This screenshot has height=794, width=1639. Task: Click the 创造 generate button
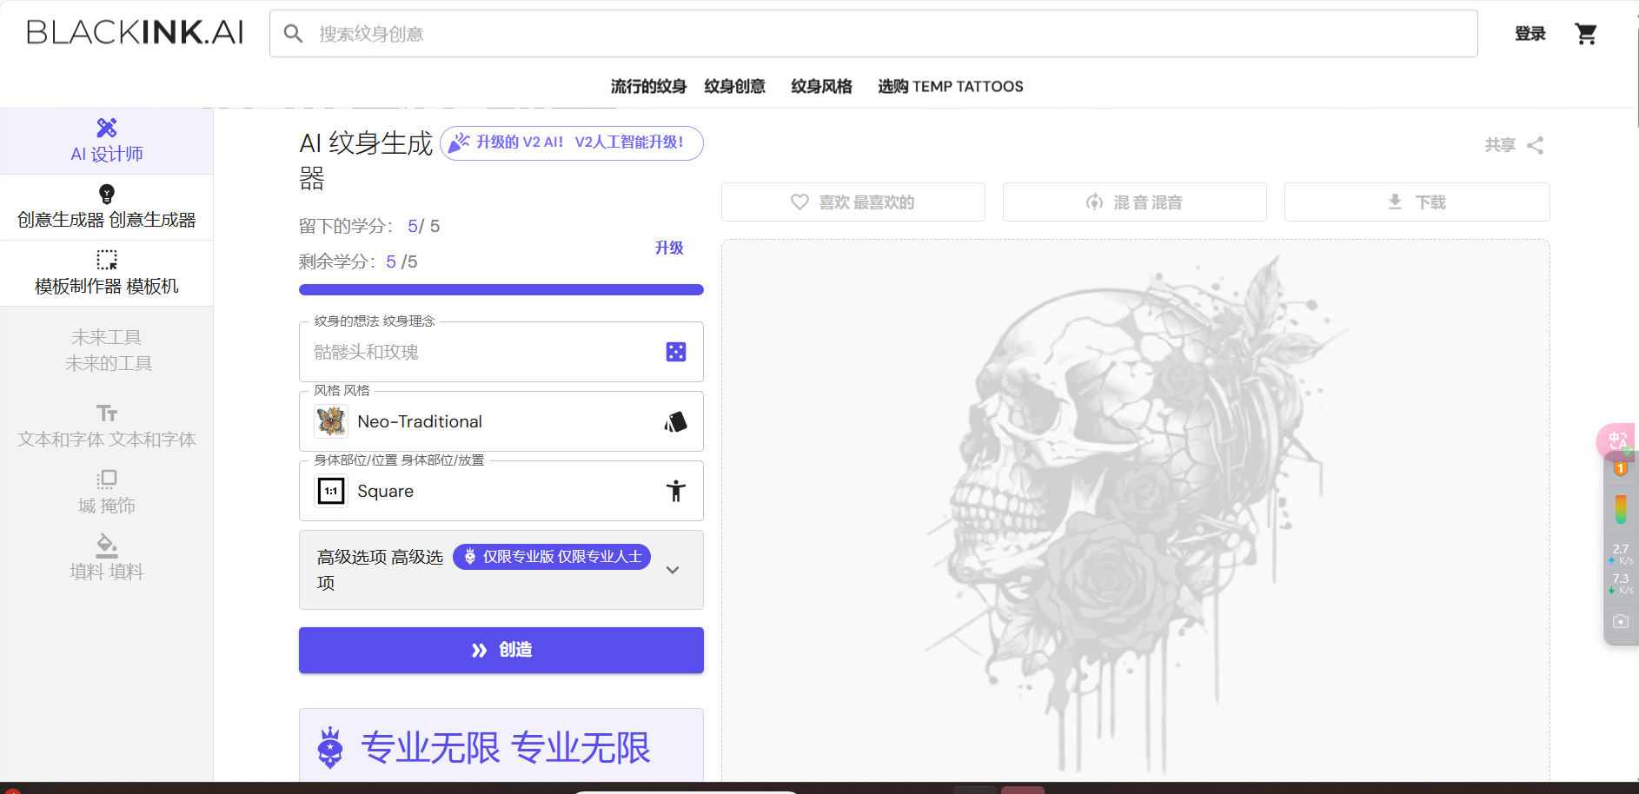point(501,650)
